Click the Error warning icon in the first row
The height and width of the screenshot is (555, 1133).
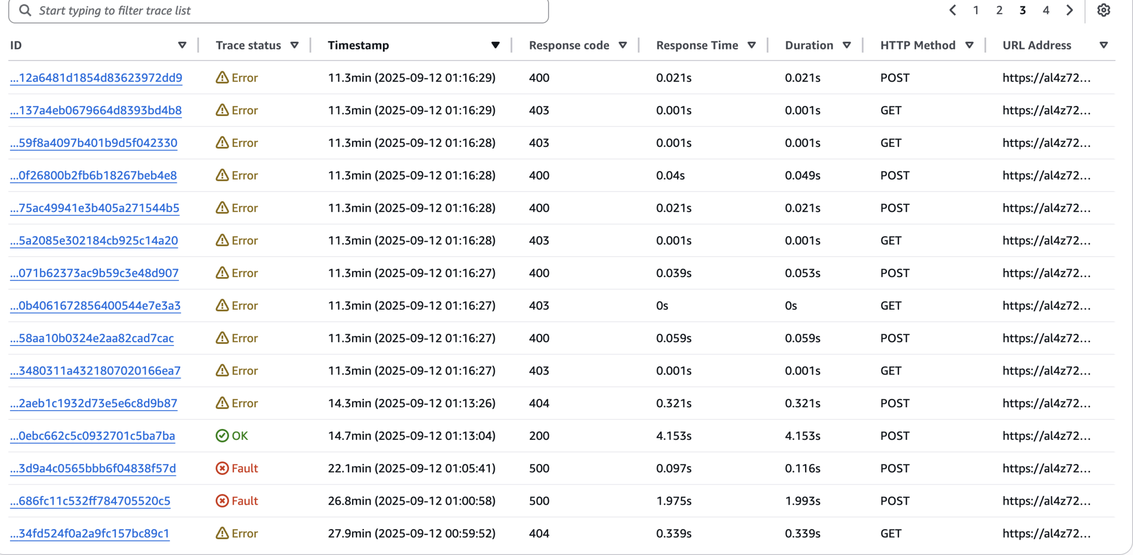click(222, 78)
